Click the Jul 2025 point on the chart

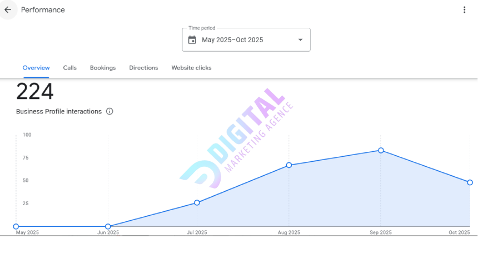[x=197, y=202]
